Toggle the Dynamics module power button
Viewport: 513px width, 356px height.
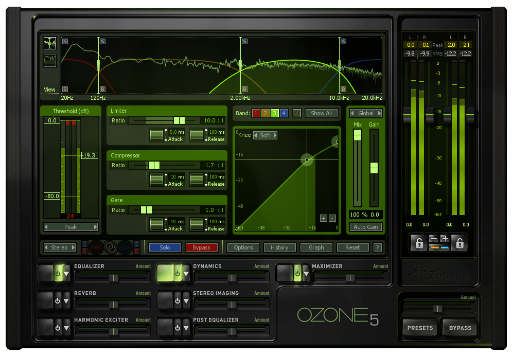pos(178,273)
